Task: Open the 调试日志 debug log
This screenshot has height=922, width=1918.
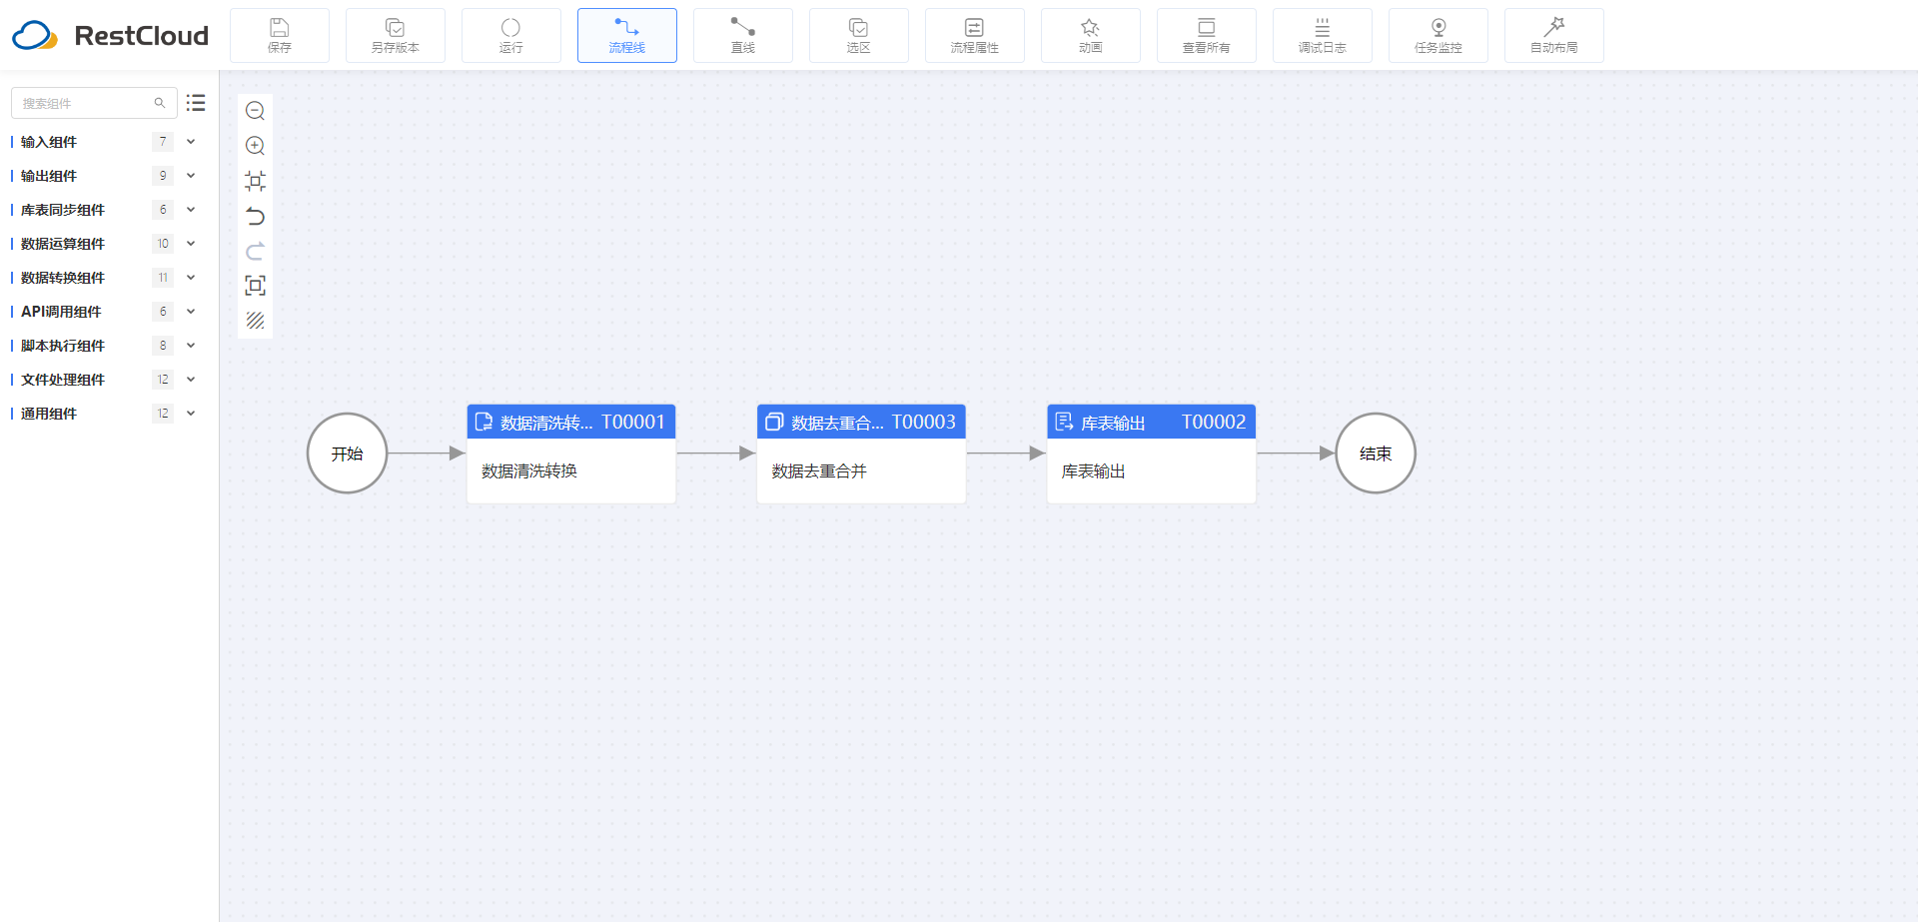Action: [x=1323, y=36]
